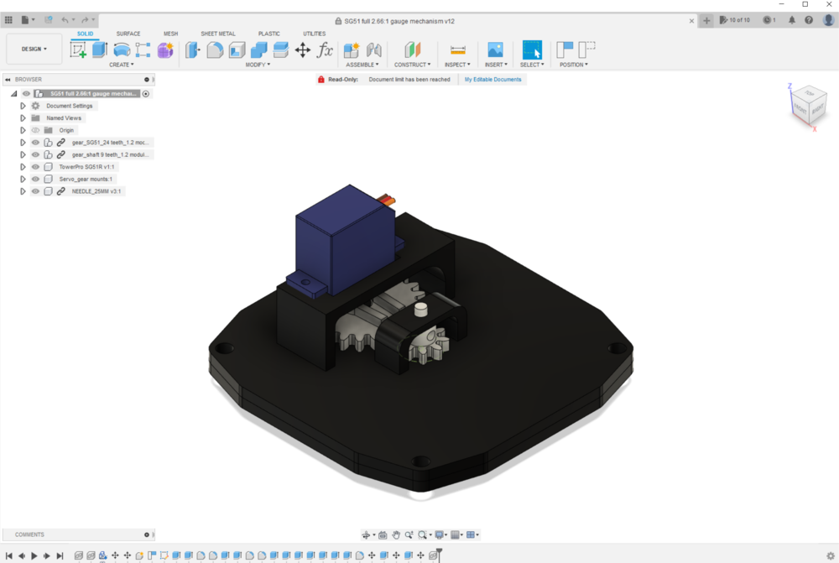Select the Create Sketch tool
839x563 pixels.
(x=78, y=50)
